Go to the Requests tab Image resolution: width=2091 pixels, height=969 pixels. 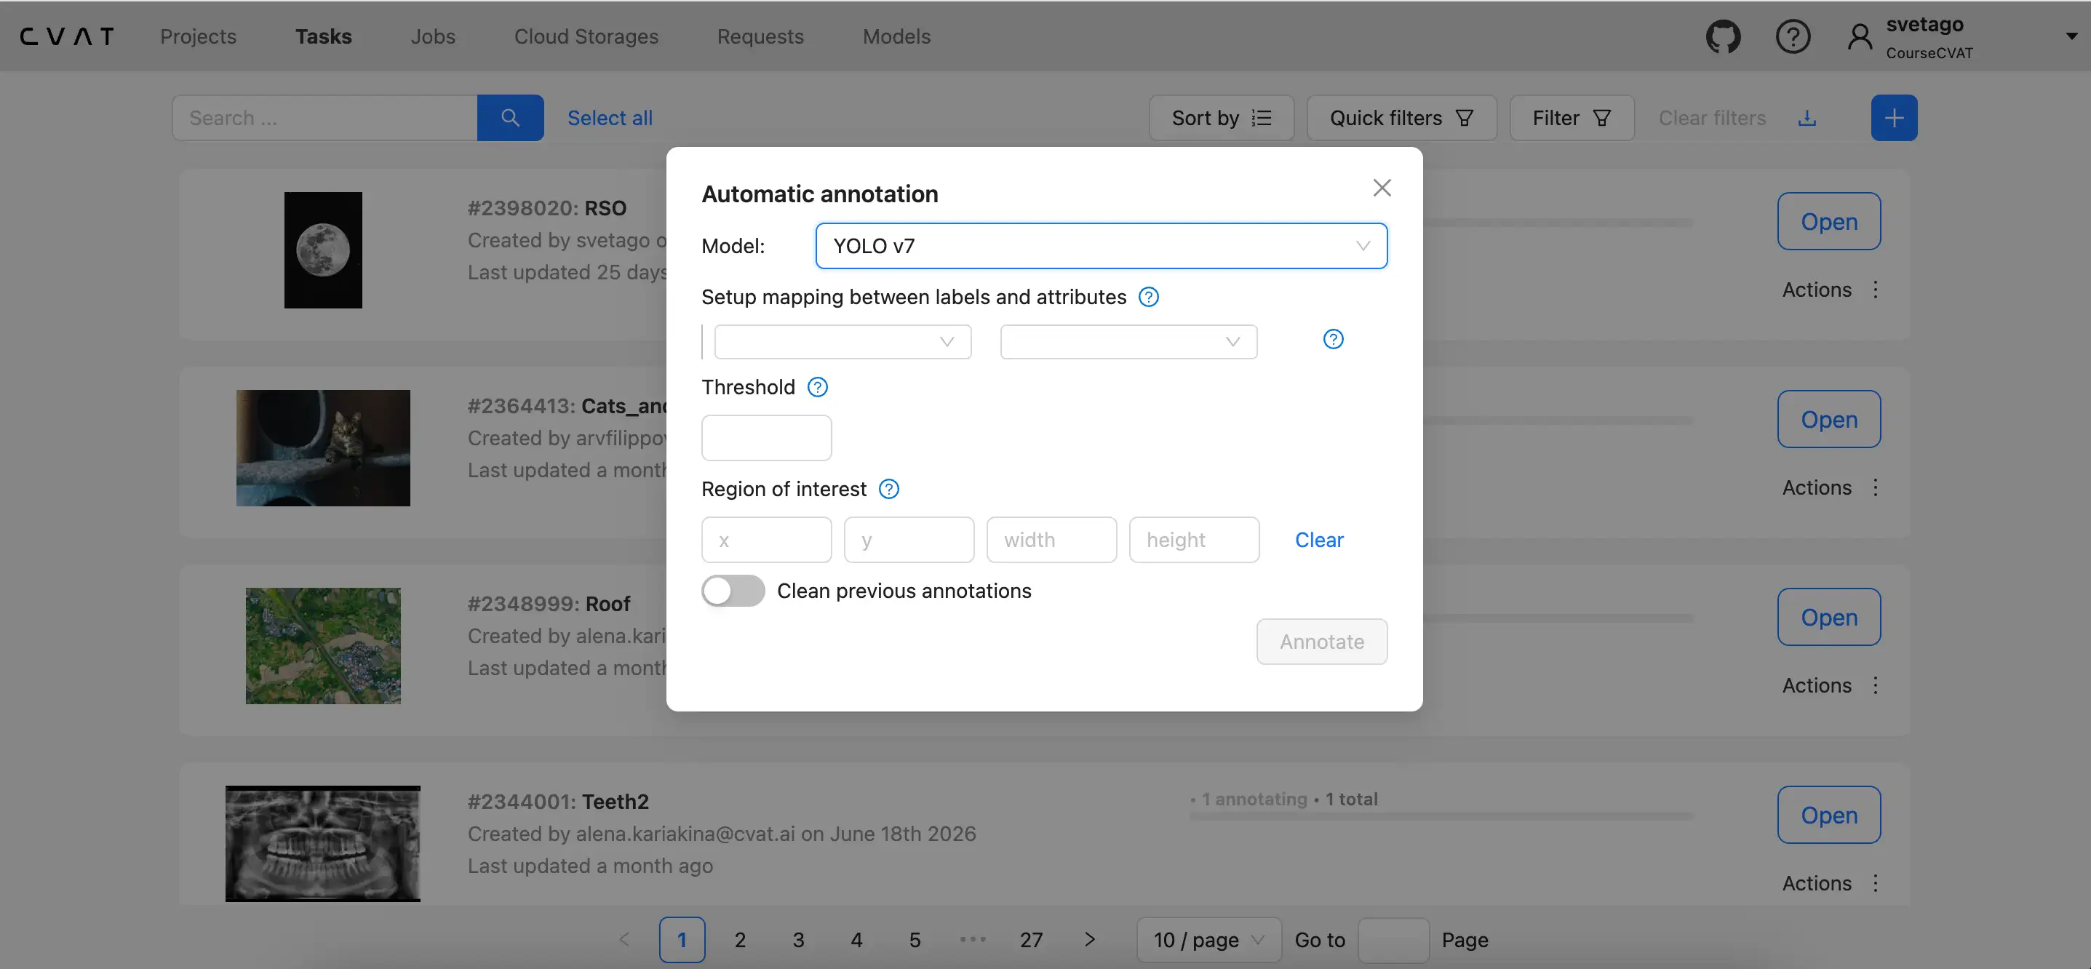click(x=760, y=36)
